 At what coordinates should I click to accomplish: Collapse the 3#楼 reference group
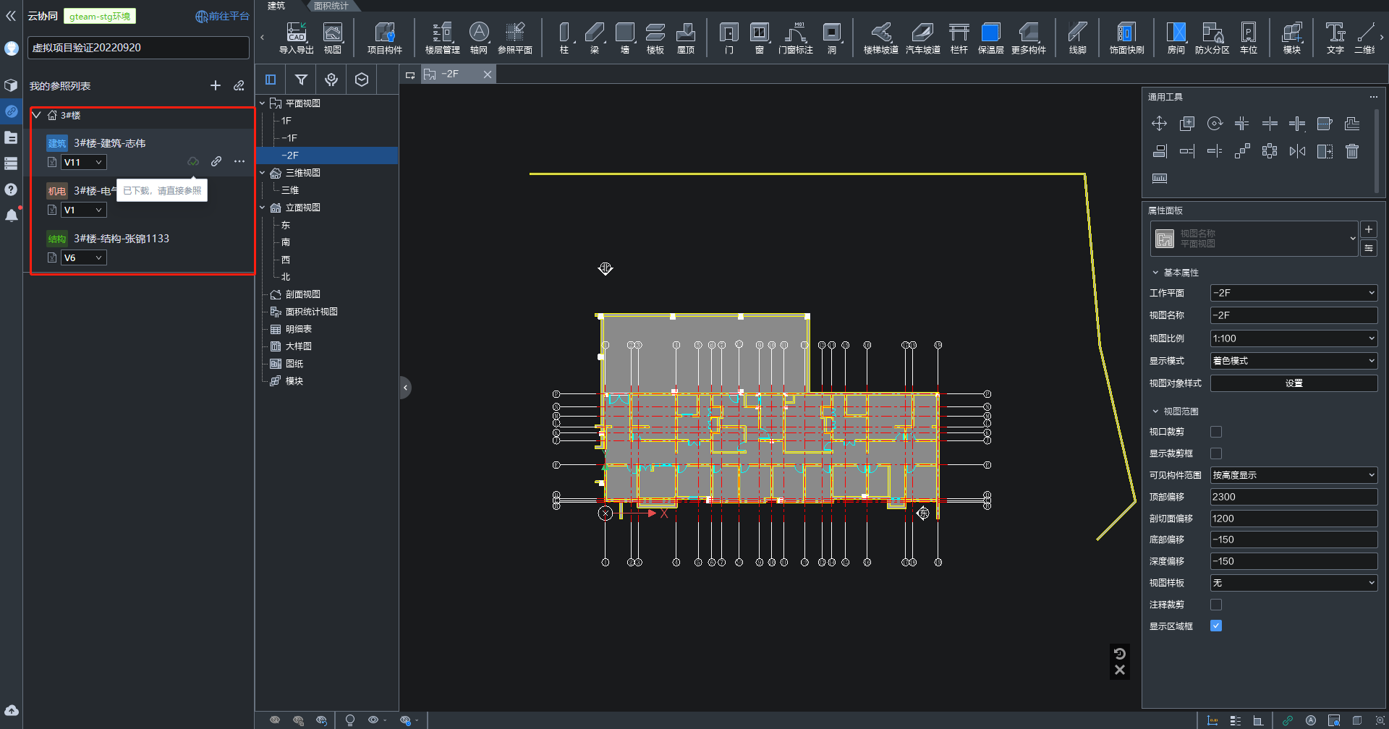[36, 115]
